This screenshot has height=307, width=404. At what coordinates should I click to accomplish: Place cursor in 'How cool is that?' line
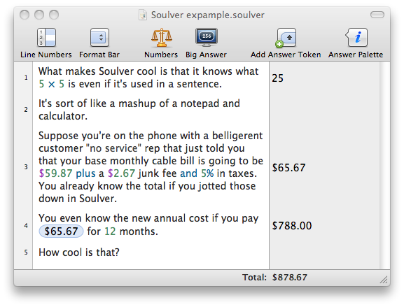[x=79, y=252]
